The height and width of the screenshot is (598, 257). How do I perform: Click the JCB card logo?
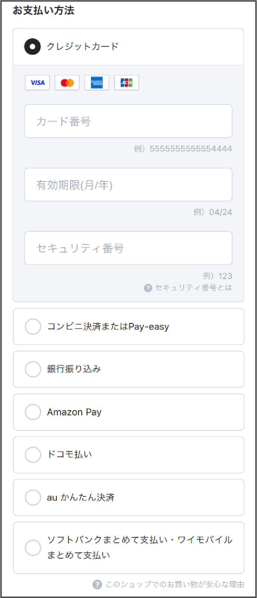coord(126,83)
